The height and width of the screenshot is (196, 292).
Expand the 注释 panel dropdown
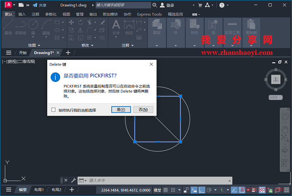128,45
